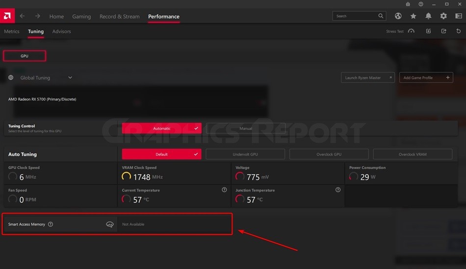The image size is (466, 269).
Task: Open notifications bell icon
Action: [x=428, y=16]
